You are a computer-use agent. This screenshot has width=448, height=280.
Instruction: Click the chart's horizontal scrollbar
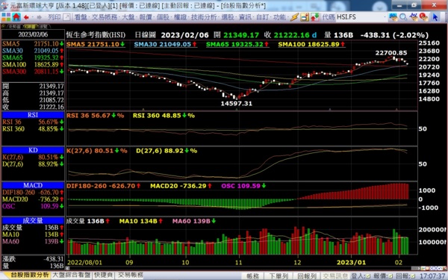click(240, 268)
